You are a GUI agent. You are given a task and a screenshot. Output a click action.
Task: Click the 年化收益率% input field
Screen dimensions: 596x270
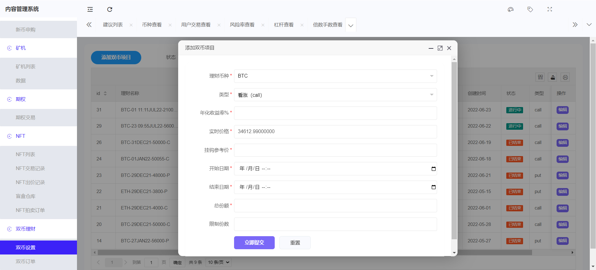point(335,113)
